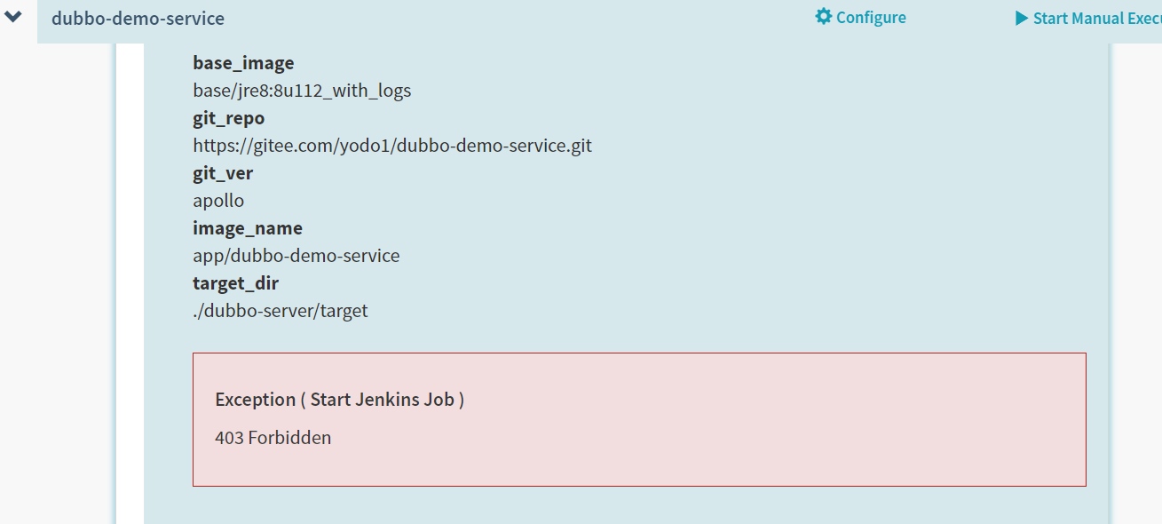This screenshot has width=1162, height=524.
Task: Click the base_image parameter label
Action: 243,63
